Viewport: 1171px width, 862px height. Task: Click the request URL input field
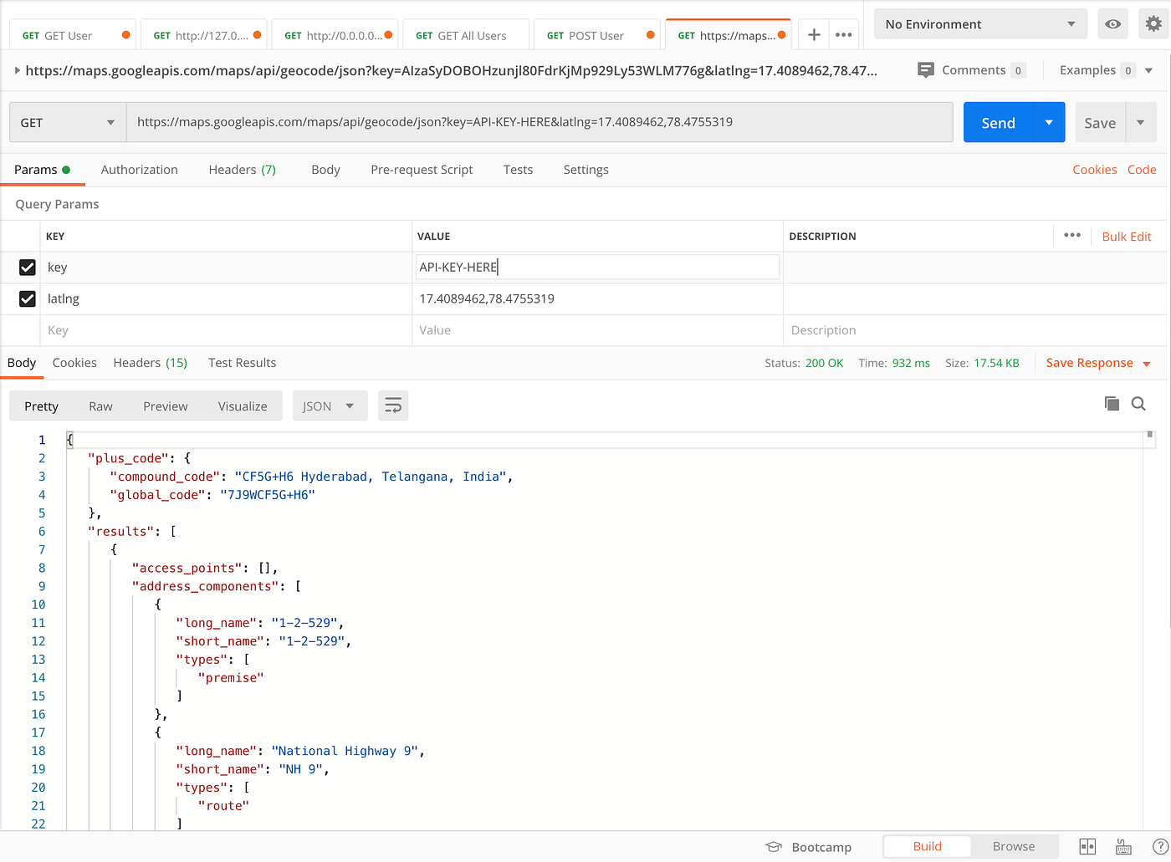[x=539, y=122]
